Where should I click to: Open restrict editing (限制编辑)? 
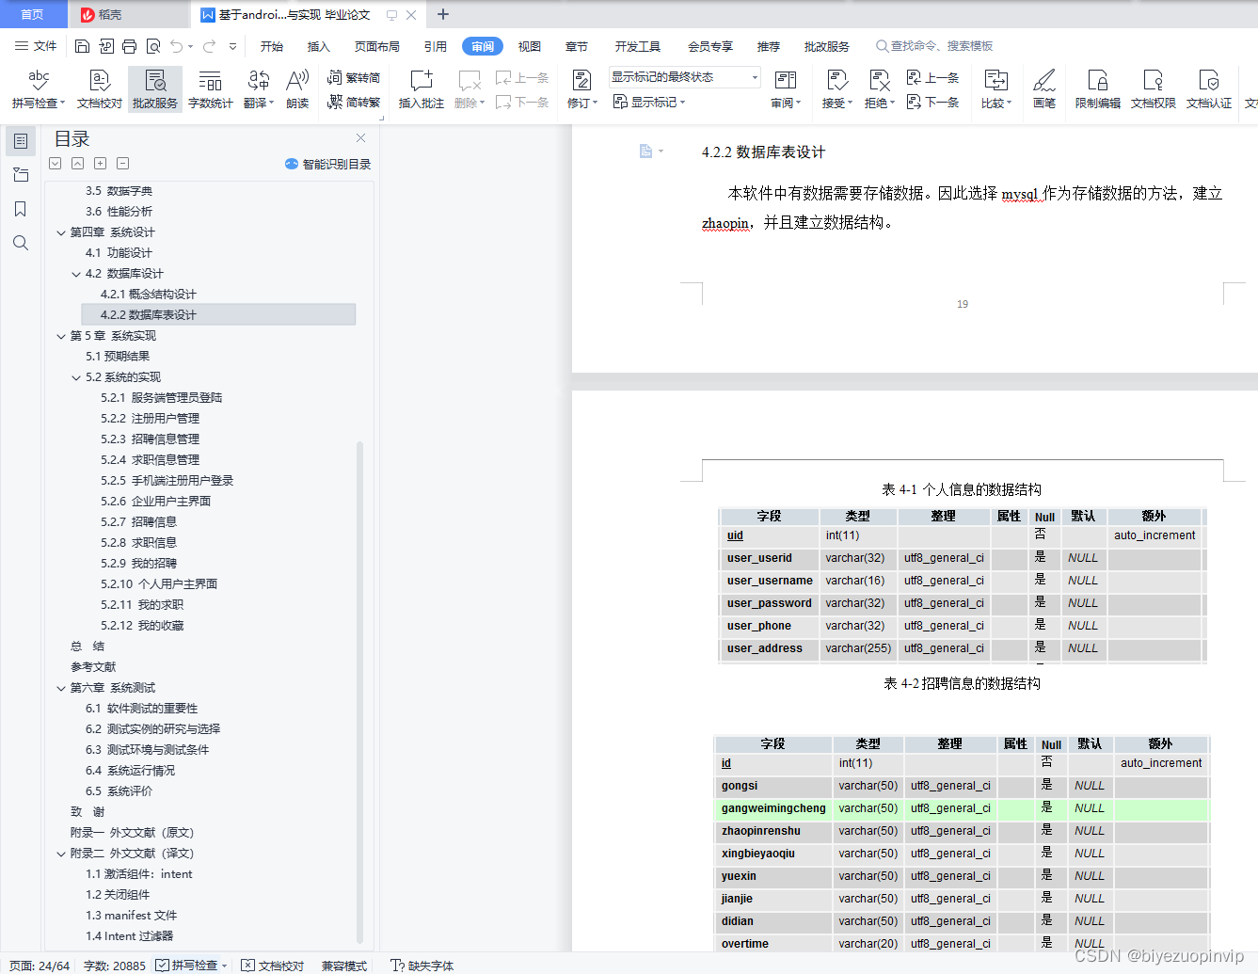tap(1098, 89)
